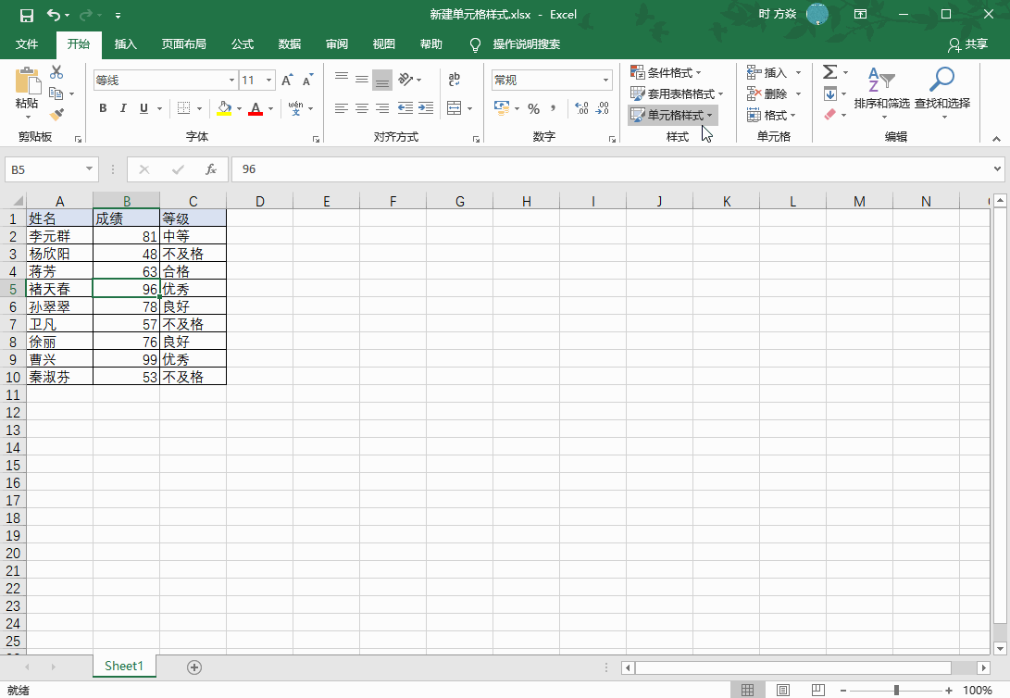Expand 单元格样式 cell styles gallery
The width and height of the screenshot is (1010, 698).
click(672, 116)
